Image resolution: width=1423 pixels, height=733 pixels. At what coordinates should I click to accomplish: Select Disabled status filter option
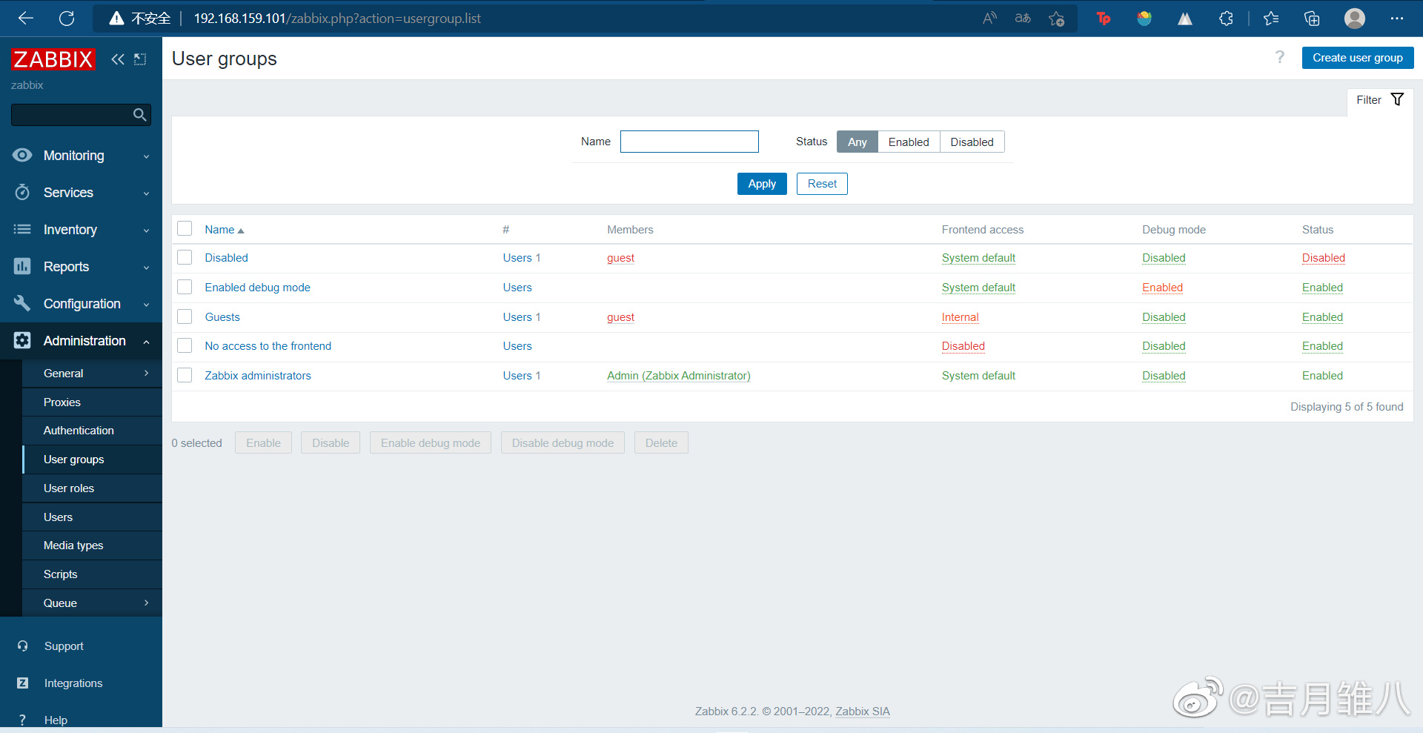click(972, 142)
